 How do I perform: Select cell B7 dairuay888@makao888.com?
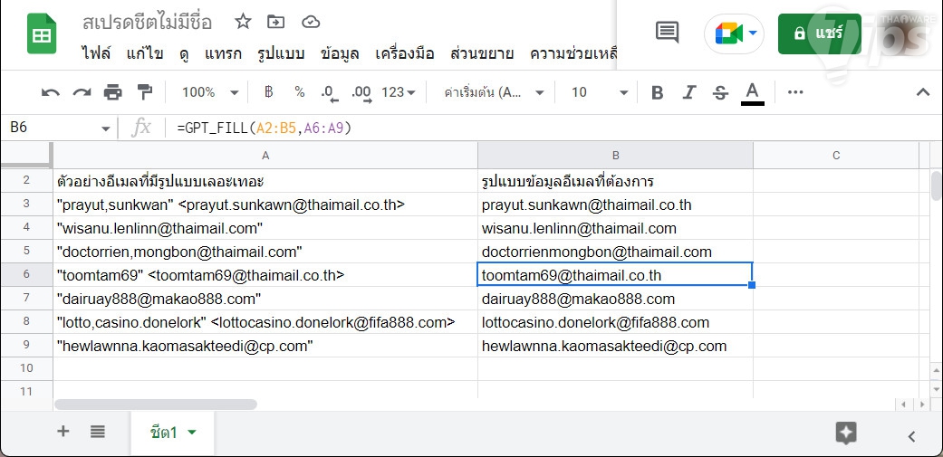pos(615,299)
